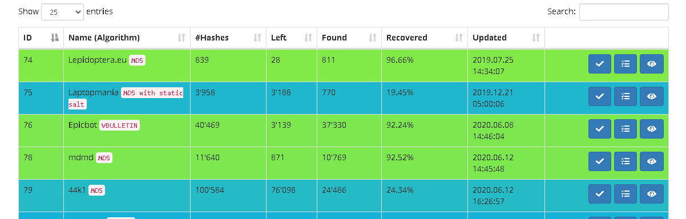This screenshot has width=686, height=219.
Task: Sort by Recovered column sort arrows
Action: [458, 38]
